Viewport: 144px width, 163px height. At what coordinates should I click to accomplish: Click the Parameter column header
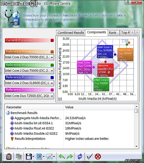coord(34,107)
